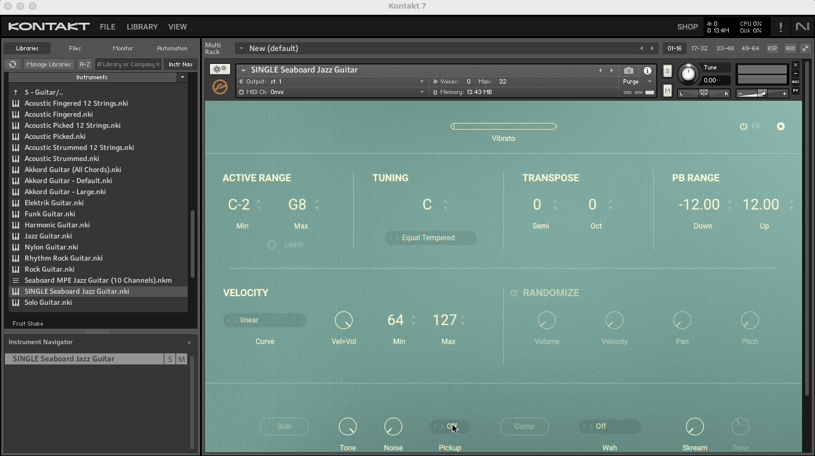
Task: Mute SINGLE Seaboard Jazz Guitar in Instrument Navigator
Action: pyautogui.click(x=182, y=359)
